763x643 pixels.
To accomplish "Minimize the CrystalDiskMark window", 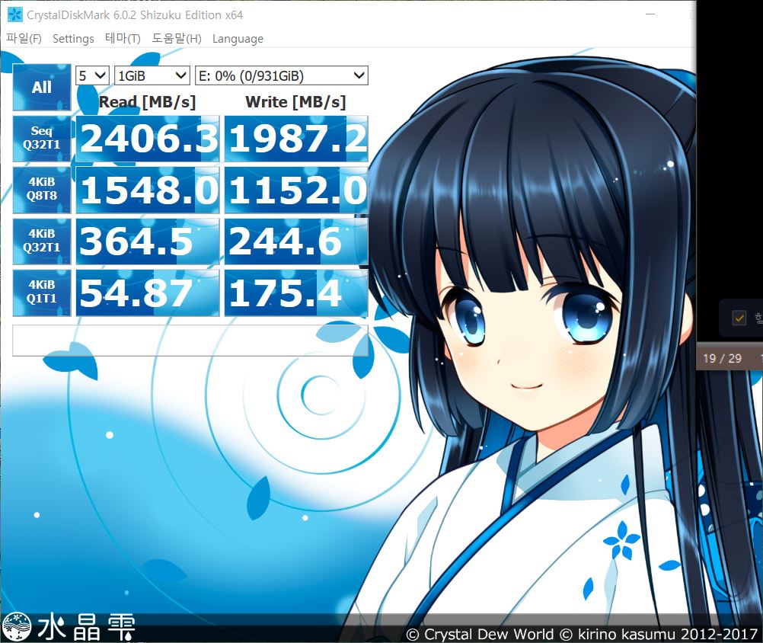I will [x=650, y=14].
